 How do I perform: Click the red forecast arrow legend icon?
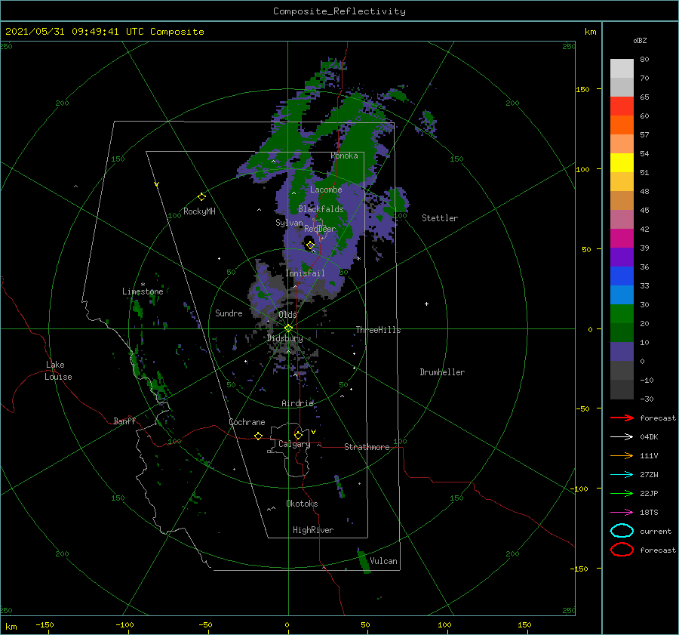click(622, 418)
